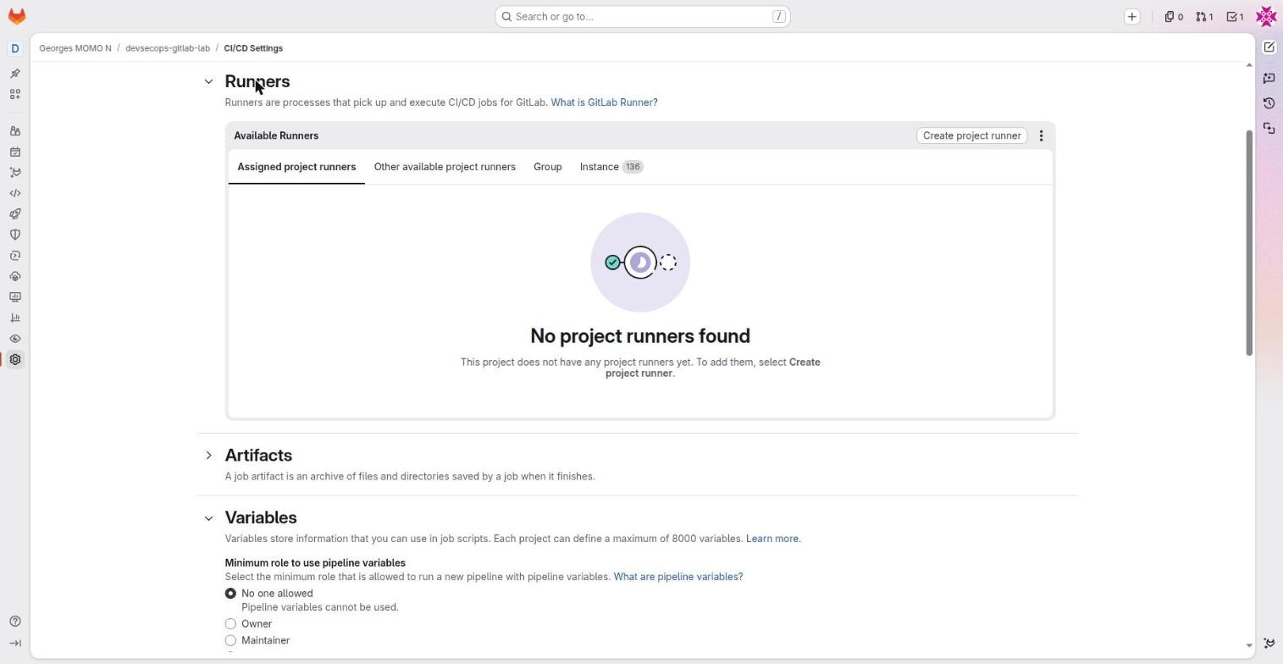
Task: Click the recent history clock icon
Action: tap(1269, 103)
